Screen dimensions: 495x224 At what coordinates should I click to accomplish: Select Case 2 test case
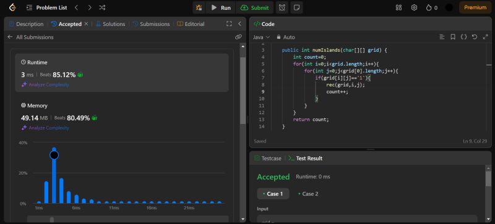(308, 194)
